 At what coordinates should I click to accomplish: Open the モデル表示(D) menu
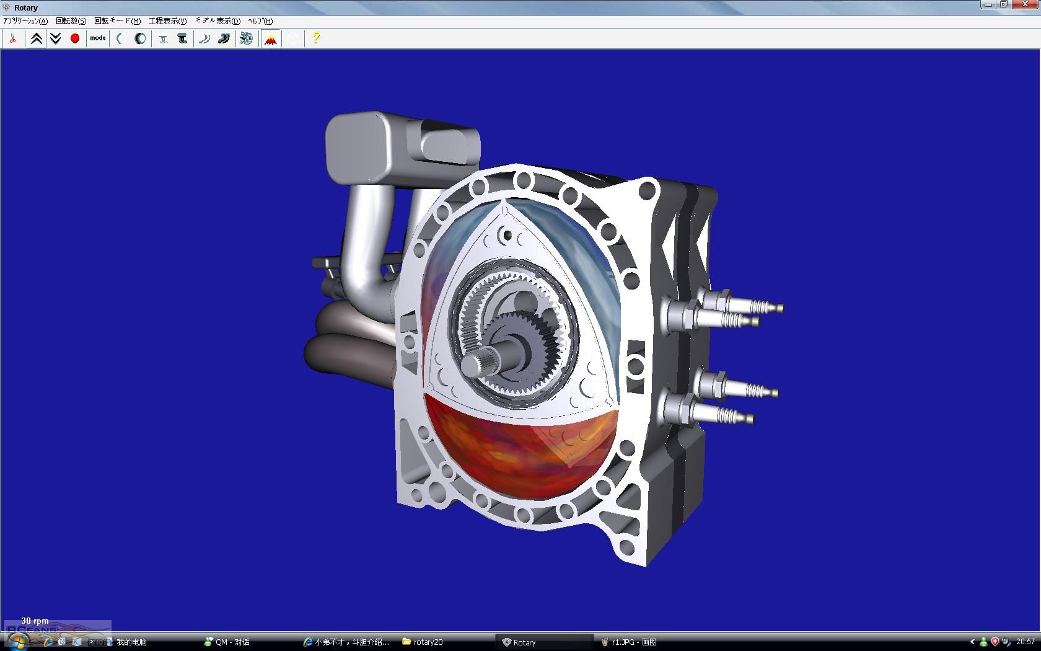[x=218, y=21]
